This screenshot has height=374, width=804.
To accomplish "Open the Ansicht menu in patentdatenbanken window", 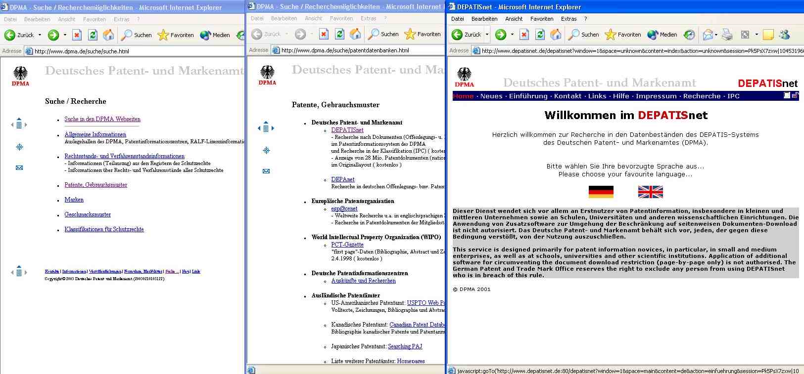I will click(313, 18).
